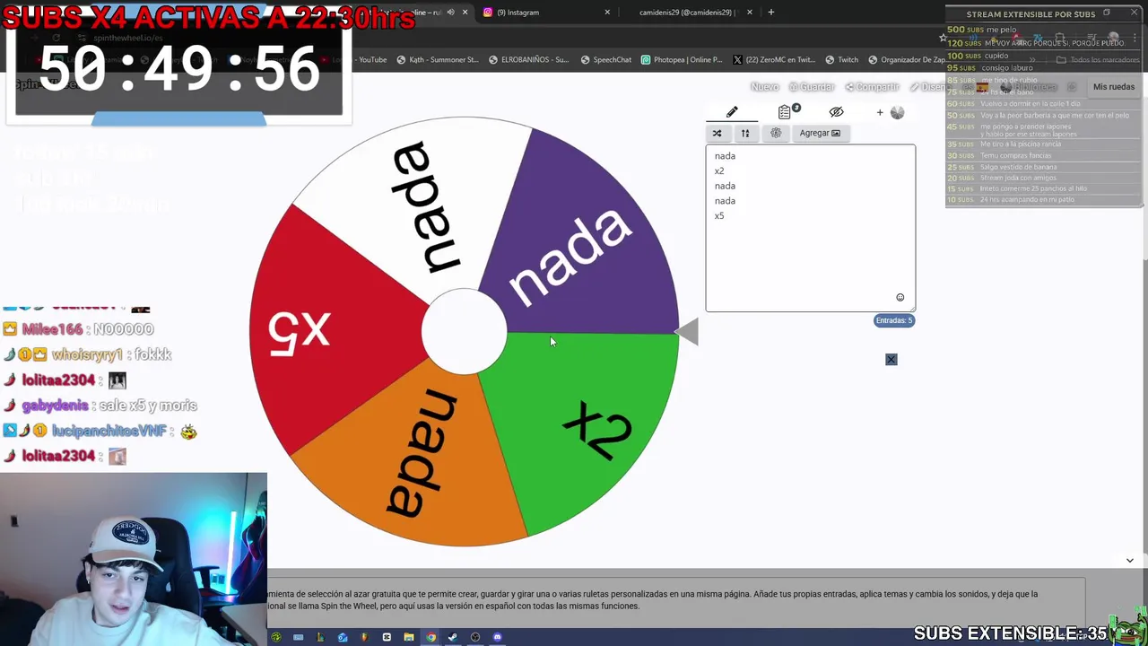Click Agregar image button

820,133
